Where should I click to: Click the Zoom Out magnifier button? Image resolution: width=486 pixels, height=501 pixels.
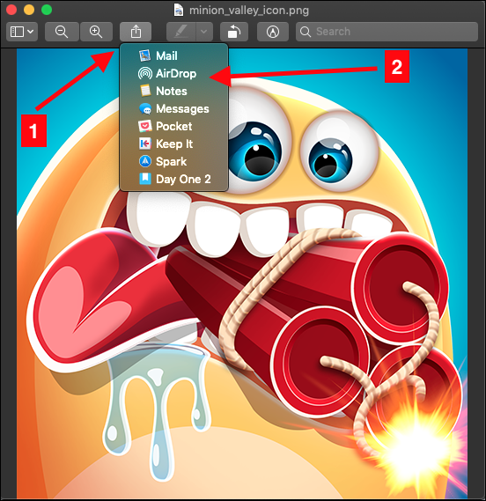[62, 32]
